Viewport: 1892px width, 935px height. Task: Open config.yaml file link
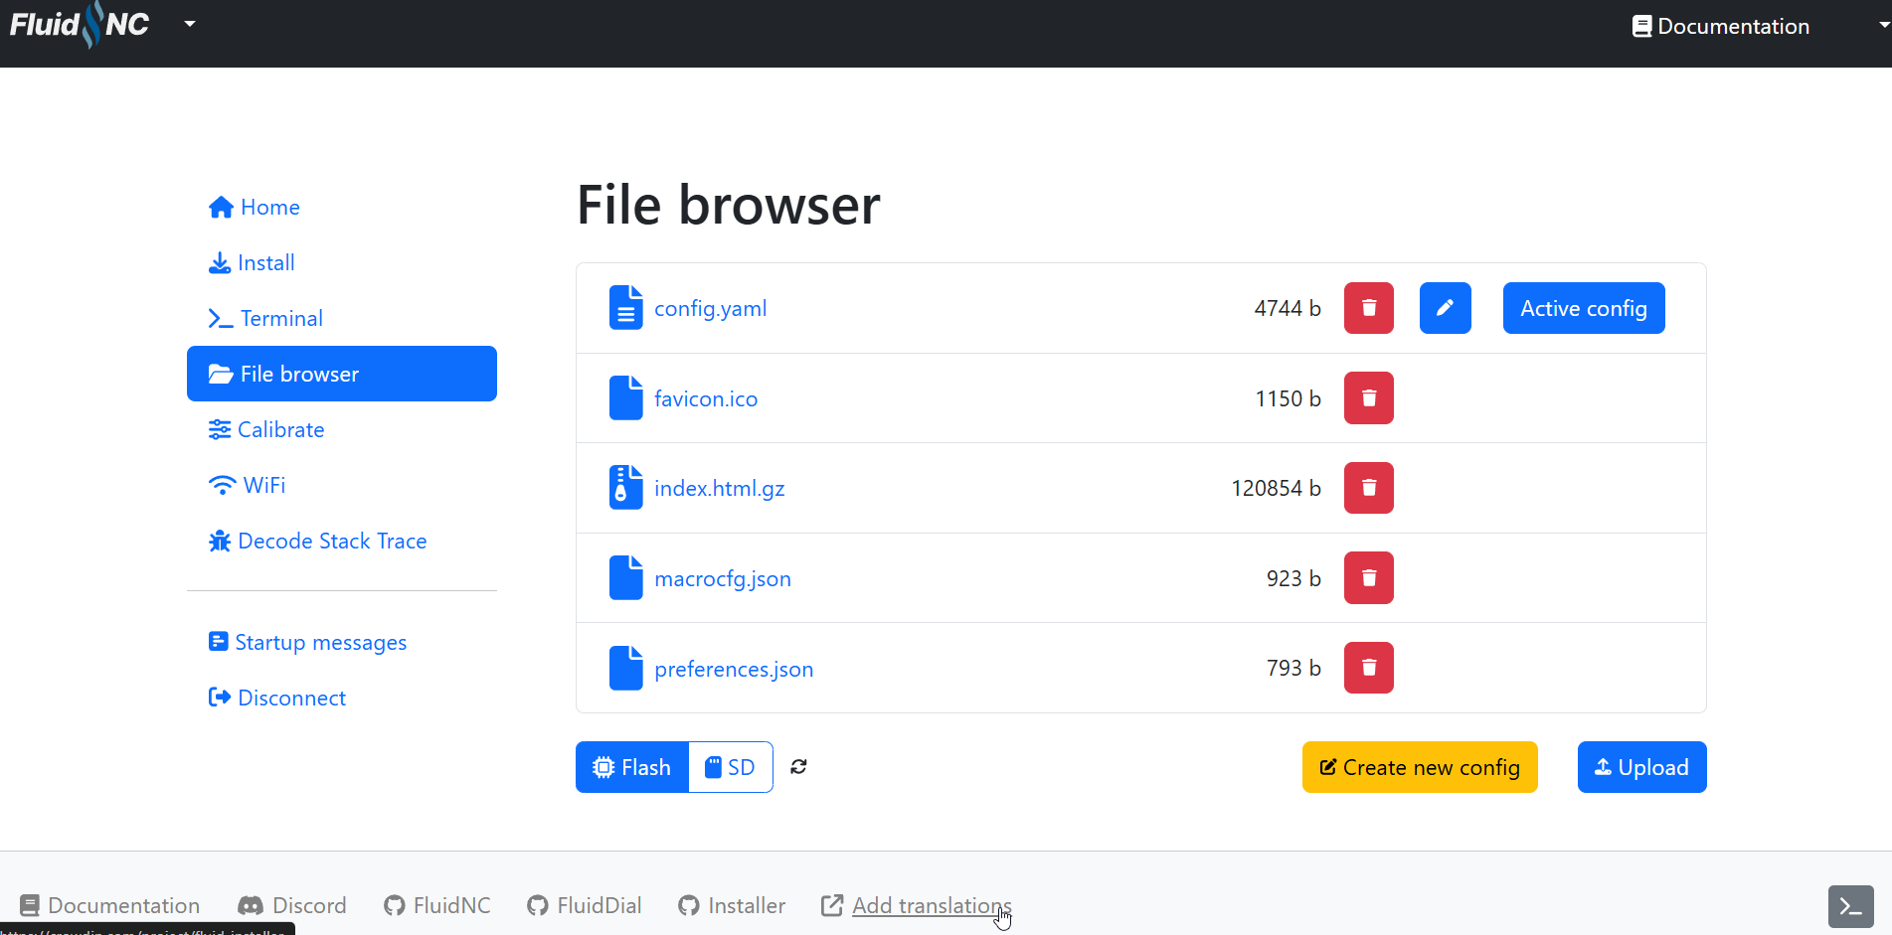711,308
